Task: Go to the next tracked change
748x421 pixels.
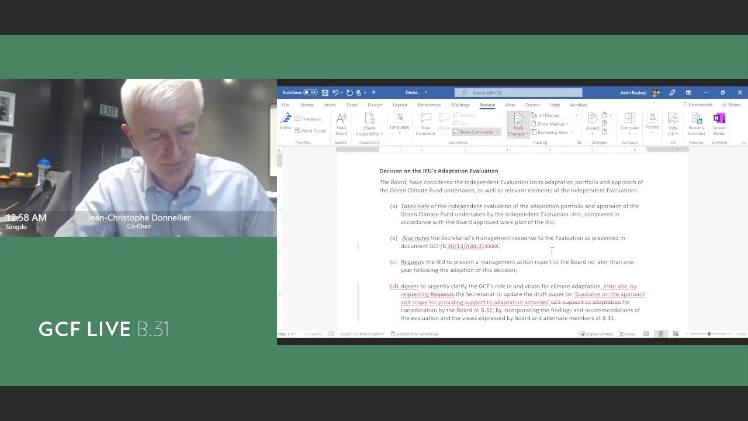Action: tap(604, 132)
